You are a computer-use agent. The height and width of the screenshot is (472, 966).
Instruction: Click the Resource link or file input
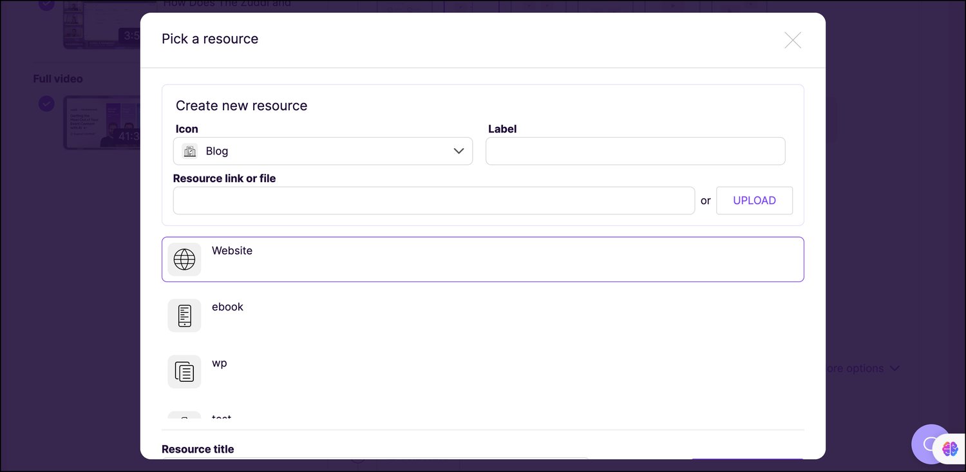(x=433, y=200)
